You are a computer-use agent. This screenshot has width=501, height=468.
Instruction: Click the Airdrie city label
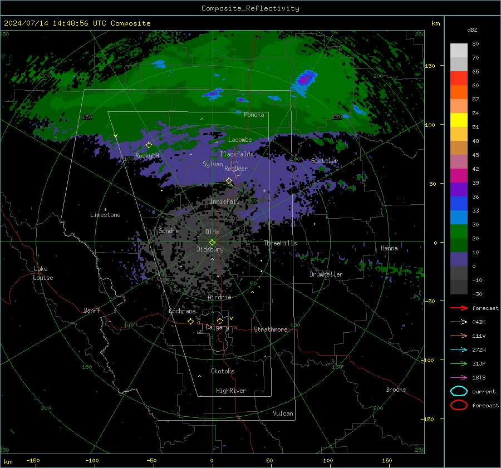pyautogui.click(x=219, y=297)
